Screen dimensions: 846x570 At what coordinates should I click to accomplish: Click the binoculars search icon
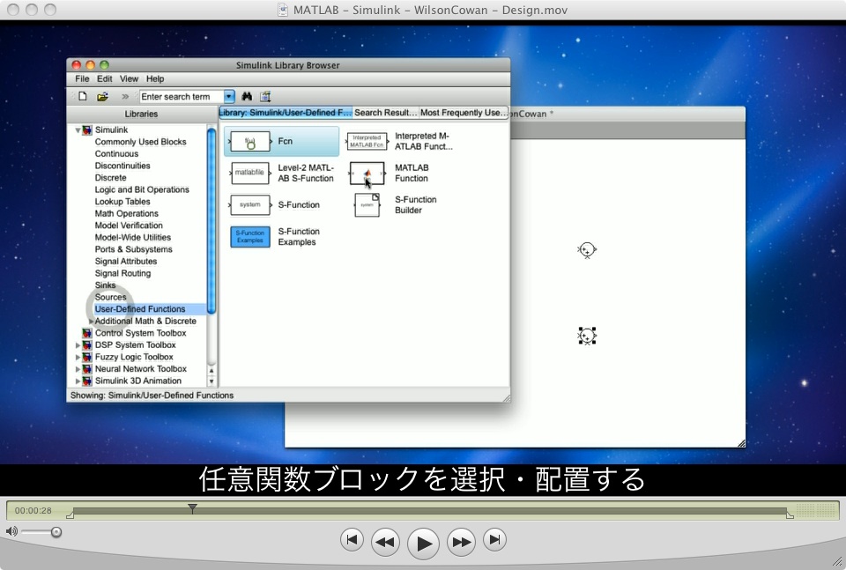pos(247,97)
